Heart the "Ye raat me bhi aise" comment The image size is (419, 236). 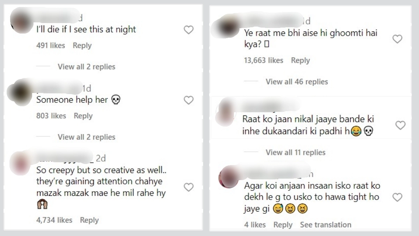click(x=397, y=39)
